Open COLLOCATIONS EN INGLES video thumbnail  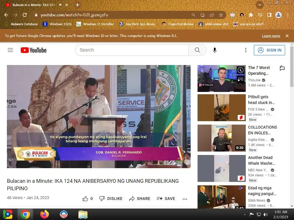tap(221, 138)
